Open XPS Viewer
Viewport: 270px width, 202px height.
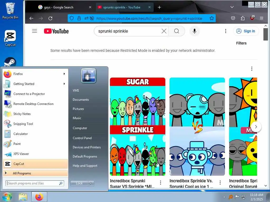35,154
